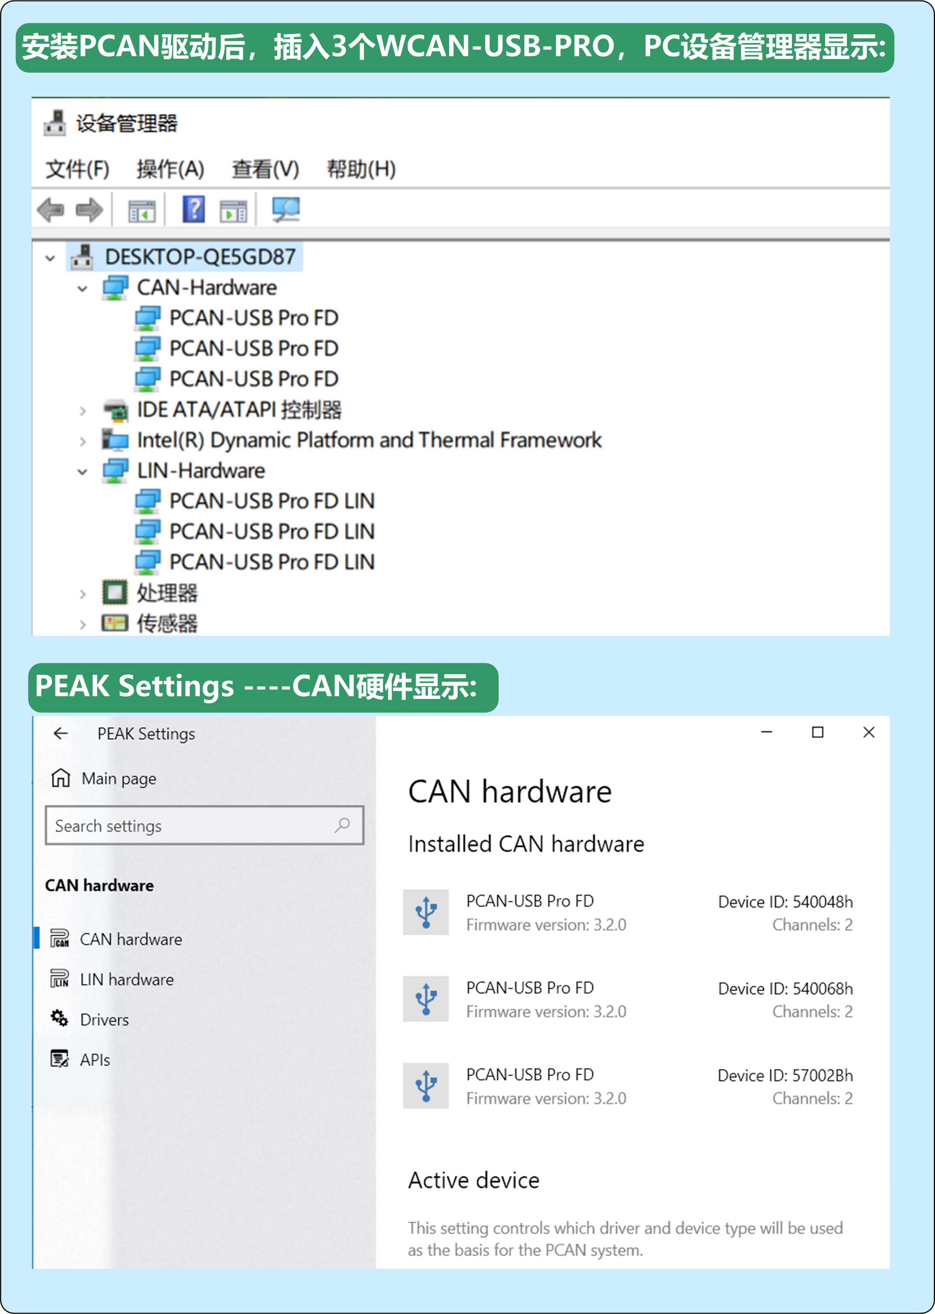
Task: Click the 处理器 processor chip icon
Action: 114,593
